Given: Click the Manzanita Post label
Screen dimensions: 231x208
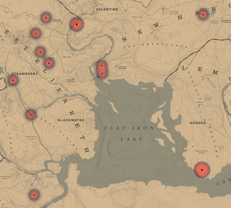Looking at the screenshot, I should point(32,138).
